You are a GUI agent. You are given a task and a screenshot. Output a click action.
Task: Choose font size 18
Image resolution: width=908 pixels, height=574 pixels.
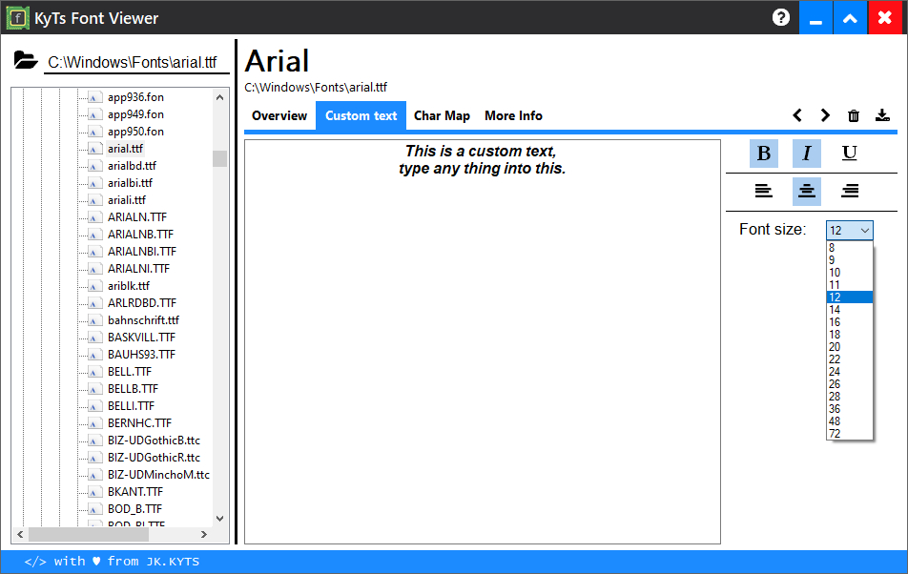click(x=850, y=335)
